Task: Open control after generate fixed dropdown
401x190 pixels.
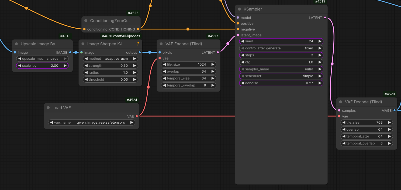Action: tap(281, 48)
